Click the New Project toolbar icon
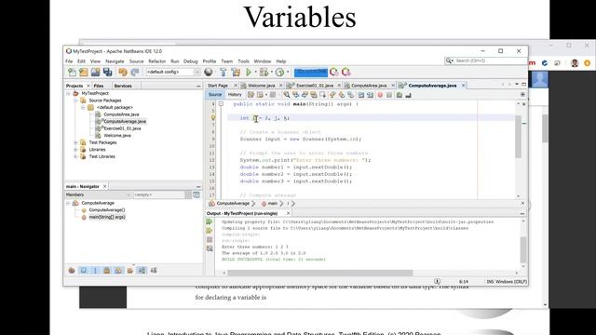 [x=84, y=72]
